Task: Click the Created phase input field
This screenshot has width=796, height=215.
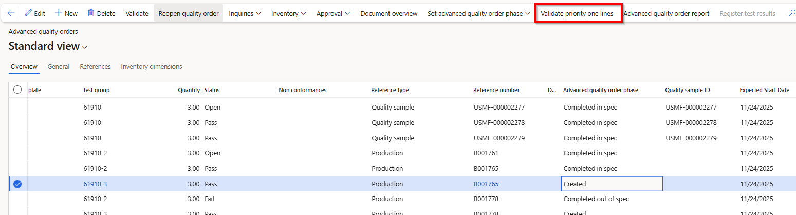Action: 611,184
